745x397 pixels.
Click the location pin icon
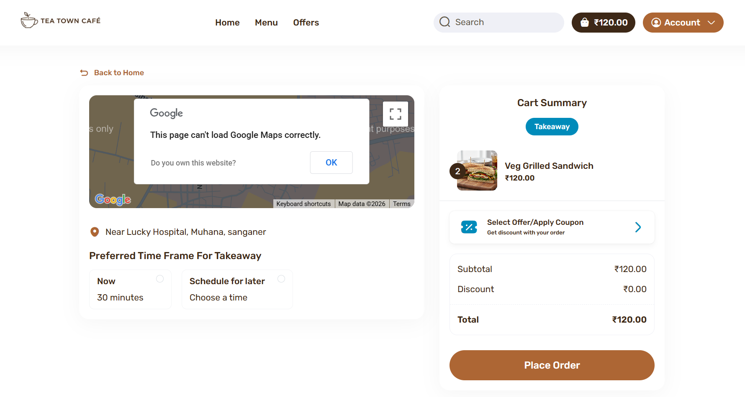click(95, 232)
